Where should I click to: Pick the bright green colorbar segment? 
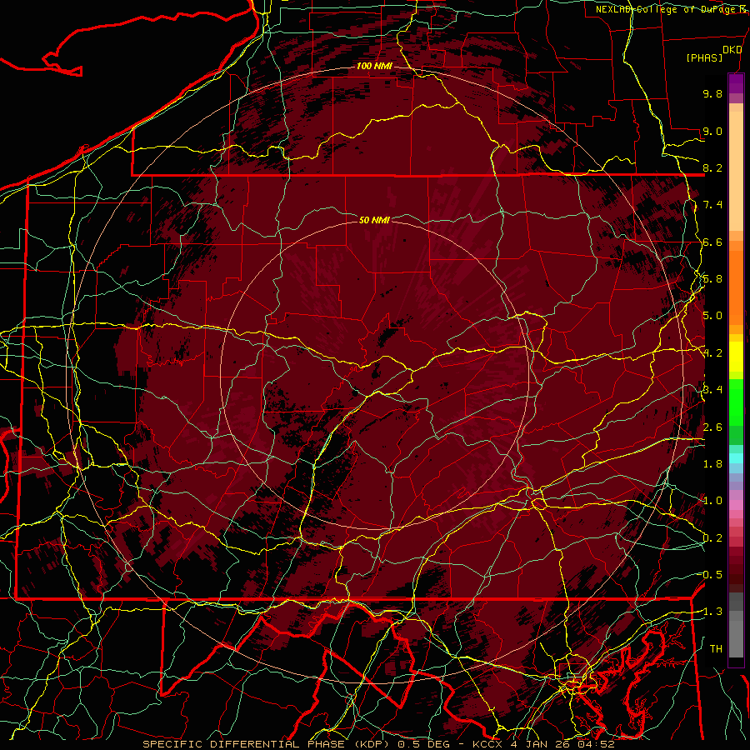pyautogui.click(x=736, y=401)
